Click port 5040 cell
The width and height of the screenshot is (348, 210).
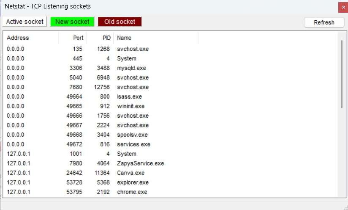tap(76, 77)
